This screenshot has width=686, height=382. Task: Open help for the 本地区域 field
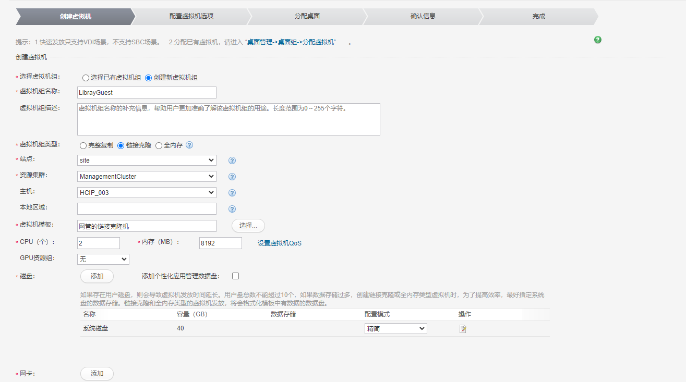pos(231,208)
